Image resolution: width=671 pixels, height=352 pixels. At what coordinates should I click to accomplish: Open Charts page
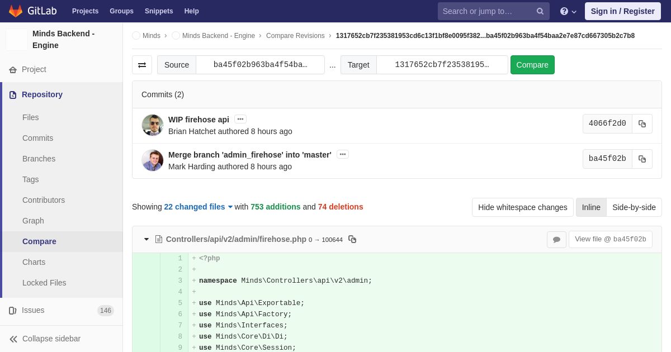click(x=34, y=262)
